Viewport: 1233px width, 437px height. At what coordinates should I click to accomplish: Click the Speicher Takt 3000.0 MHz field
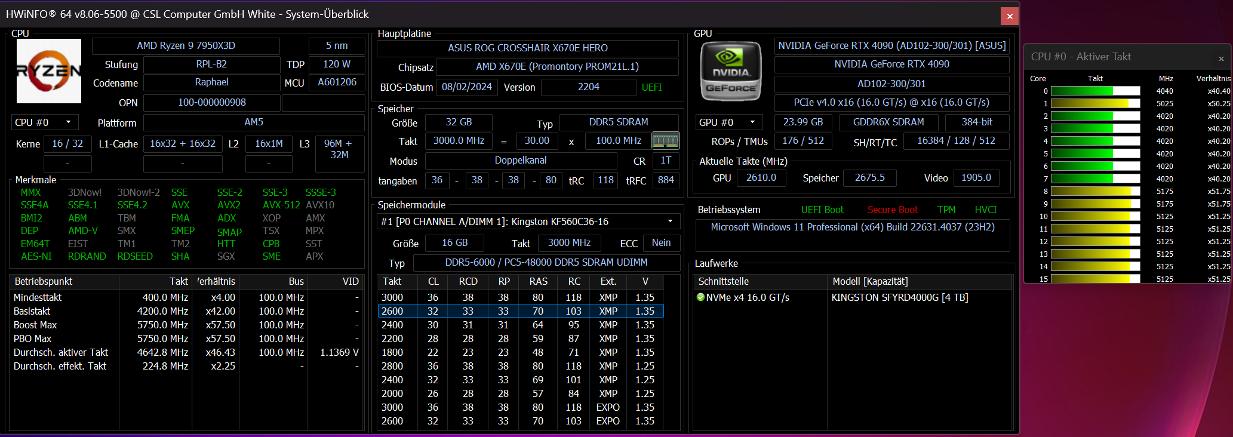pos(459,141)
